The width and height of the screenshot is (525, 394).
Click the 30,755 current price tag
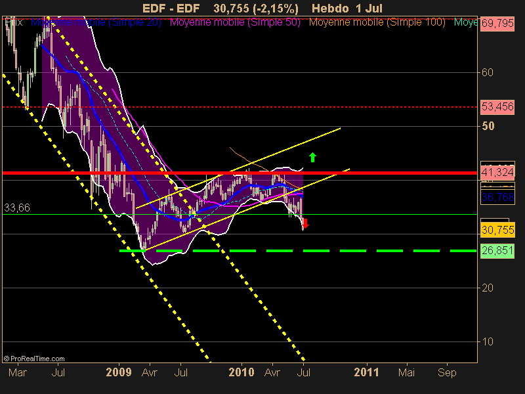coord(497,230)
